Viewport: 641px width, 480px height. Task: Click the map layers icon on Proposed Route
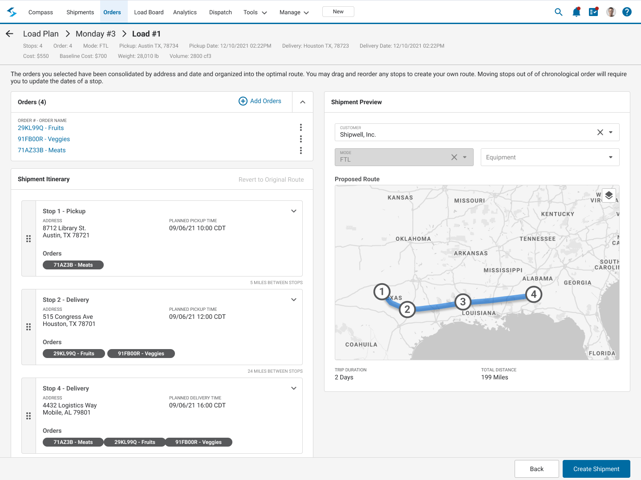coord(609,195)
